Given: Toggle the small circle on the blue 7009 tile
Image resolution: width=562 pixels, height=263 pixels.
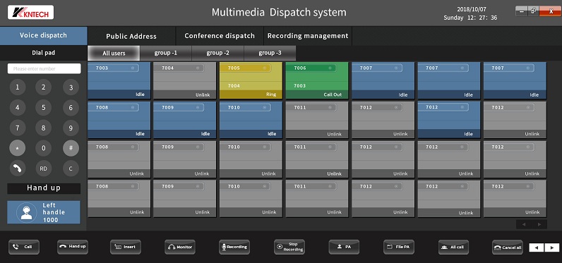Looking at the screenshot, I should [198, 107].
